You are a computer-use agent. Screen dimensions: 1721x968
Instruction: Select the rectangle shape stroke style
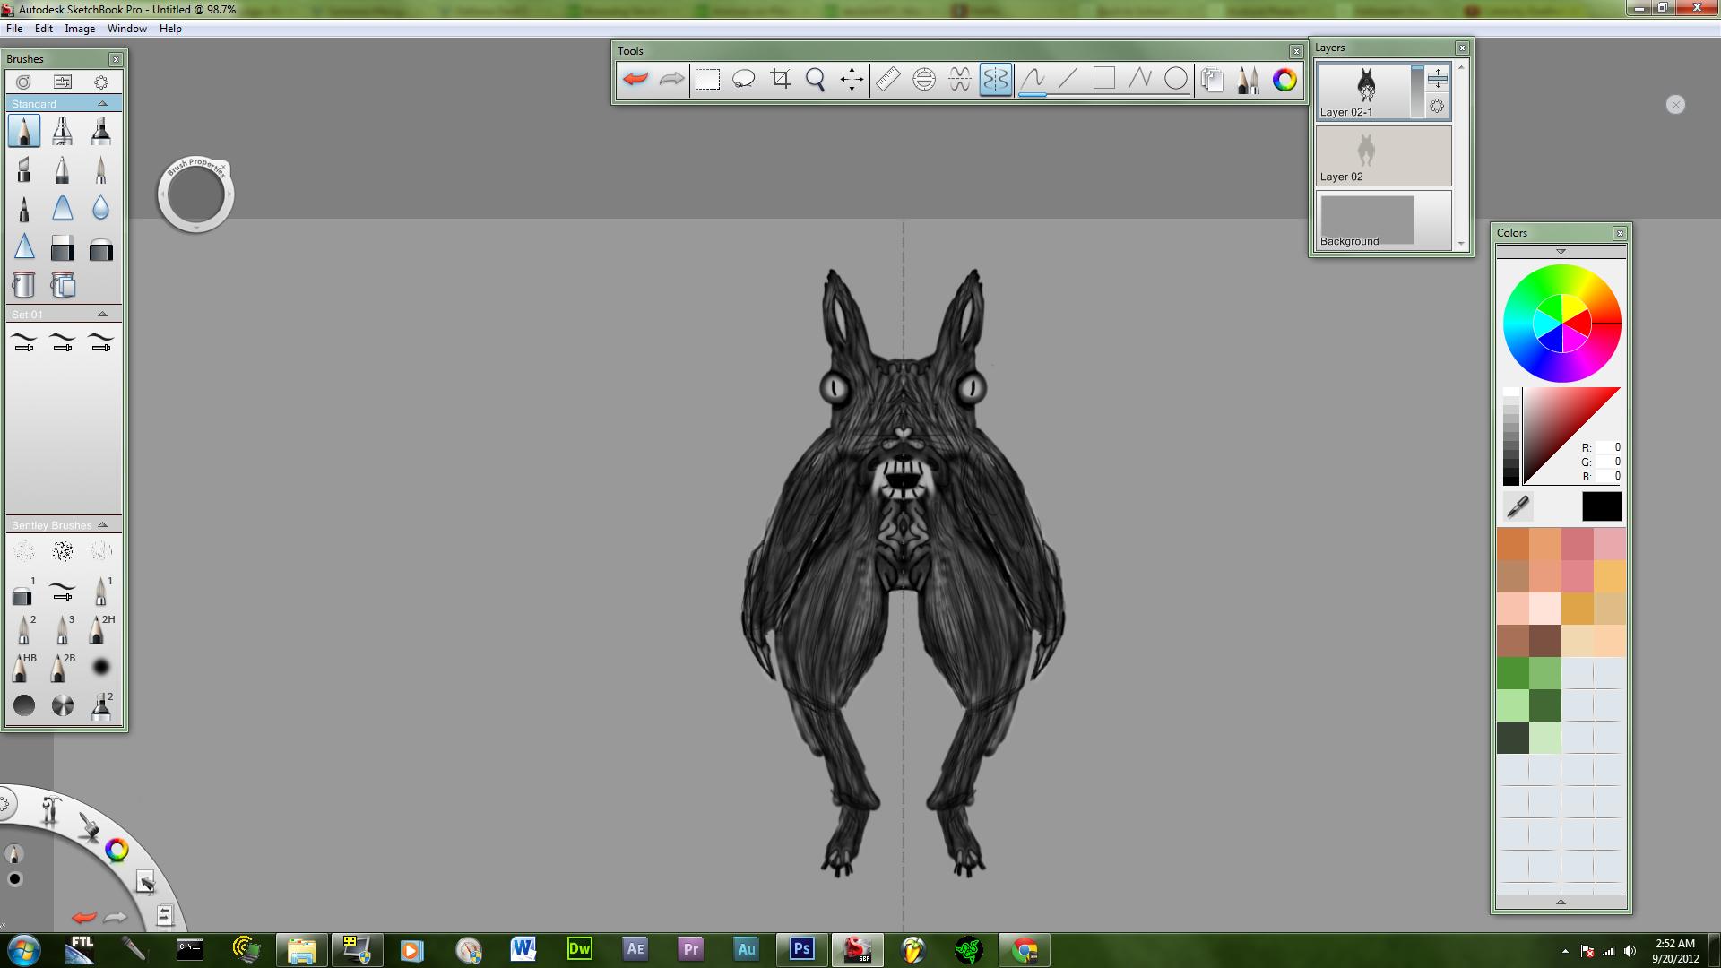tap(1103, 79)
